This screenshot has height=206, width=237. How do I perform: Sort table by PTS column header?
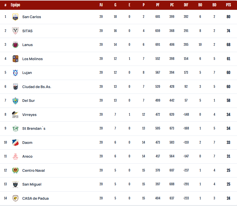click(x=228, y=5)
